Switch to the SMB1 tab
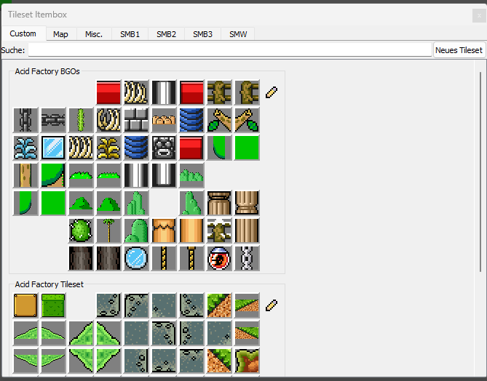This screenshot has width=487, height=381. point(130,34)
